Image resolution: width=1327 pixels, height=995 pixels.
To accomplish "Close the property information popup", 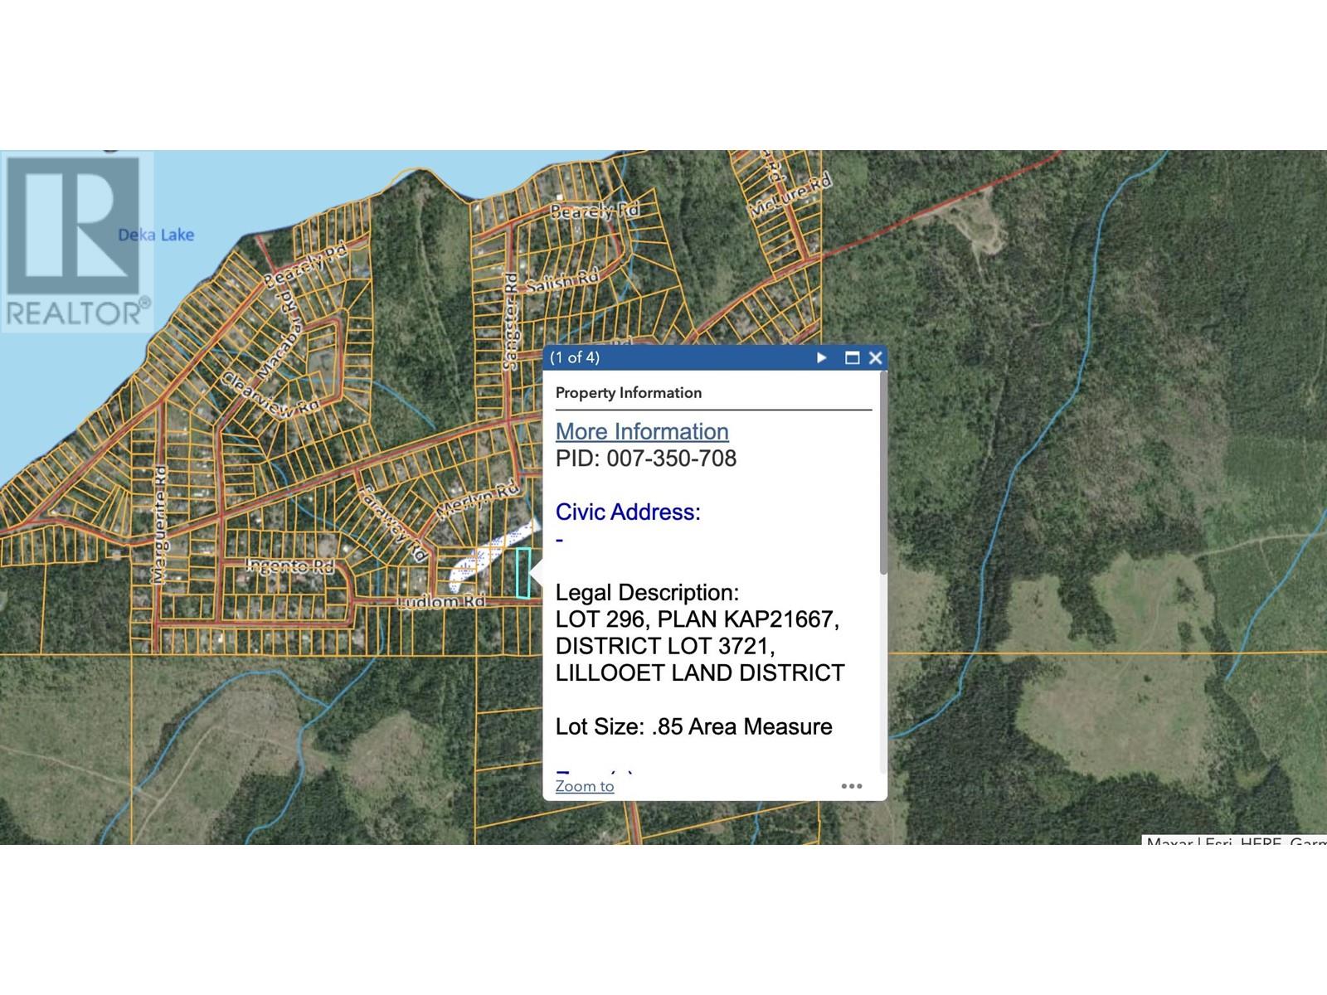I will point(875,357).
